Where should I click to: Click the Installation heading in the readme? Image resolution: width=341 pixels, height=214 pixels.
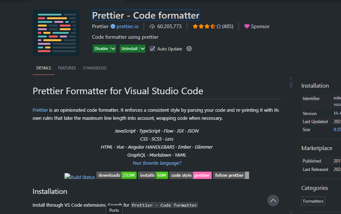pos(50,191)
